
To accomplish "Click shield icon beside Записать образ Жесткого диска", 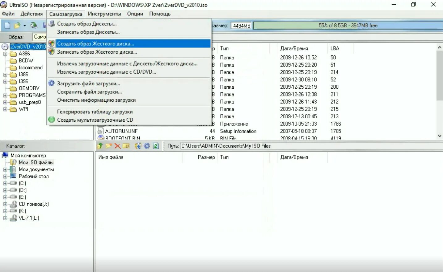I will (52, 52).
